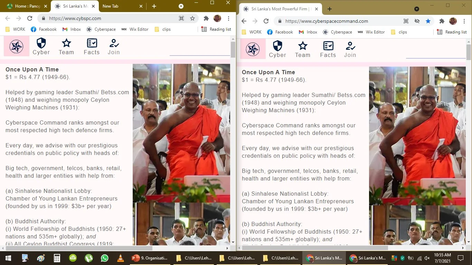
Task: Expand WORK bookmark folder in left window
Action: (x=15, y=29)
